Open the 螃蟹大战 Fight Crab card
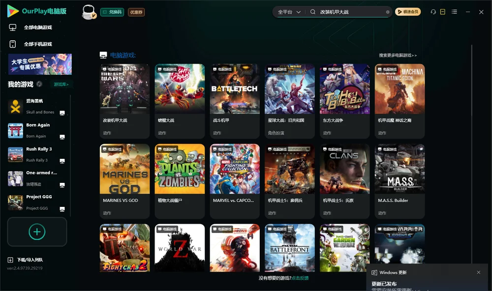This screenshot has width=492, height=291. pos(180,101)
